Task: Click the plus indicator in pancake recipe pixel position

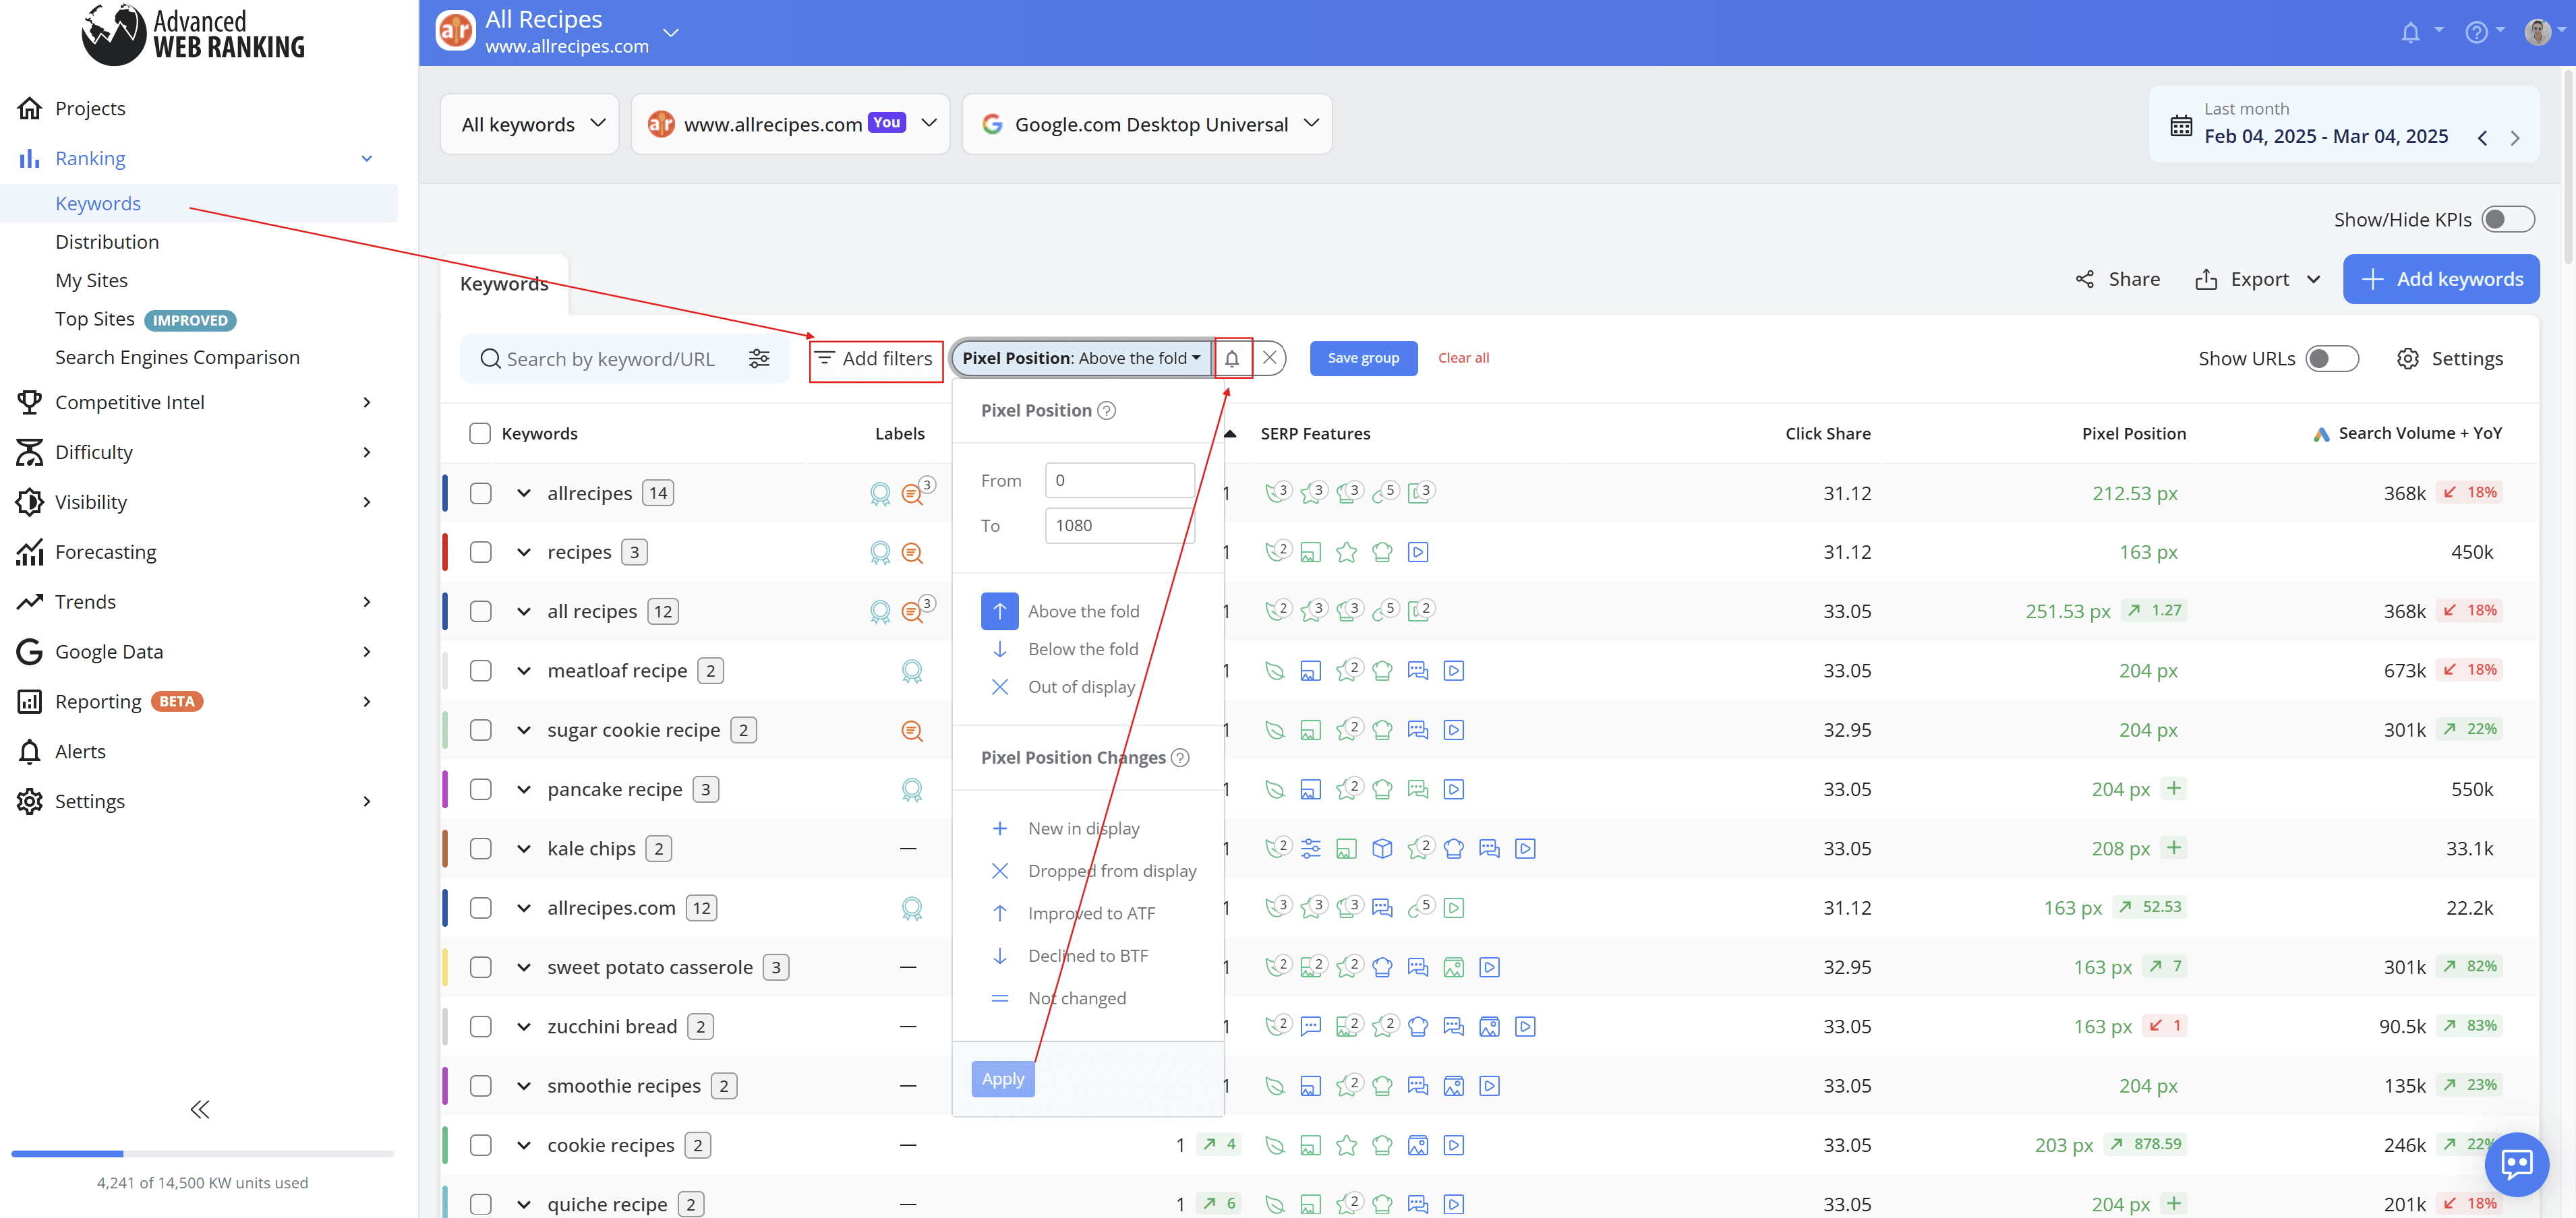Action: coord(2174,789)
